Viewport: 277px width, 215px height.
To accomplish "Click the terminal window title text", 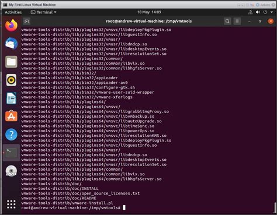I will tap(148, 21).
